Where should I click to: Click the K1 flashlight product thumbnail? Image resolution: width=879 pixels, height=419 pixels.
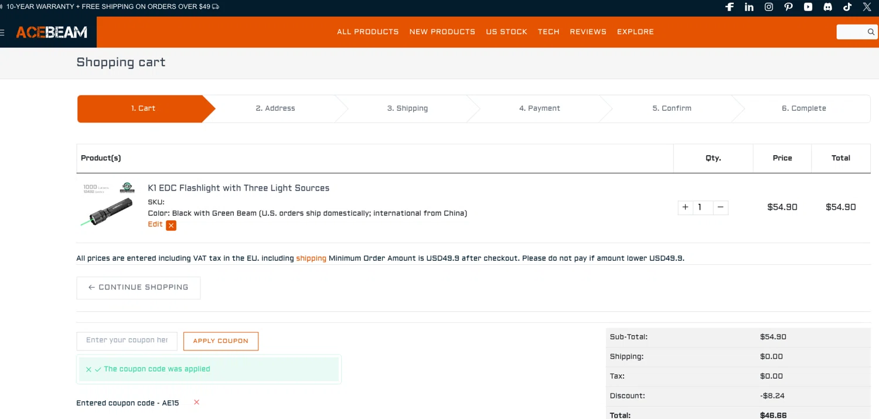[108, 205]
